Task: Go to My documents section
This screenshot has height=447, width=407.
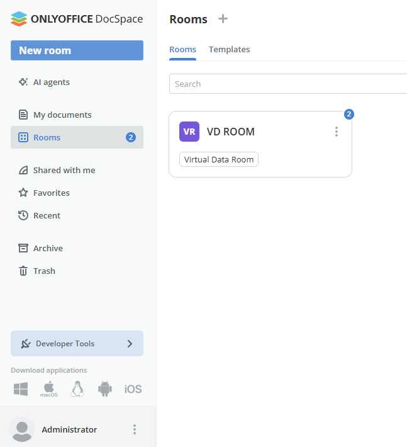Action: tap(62, 115)
